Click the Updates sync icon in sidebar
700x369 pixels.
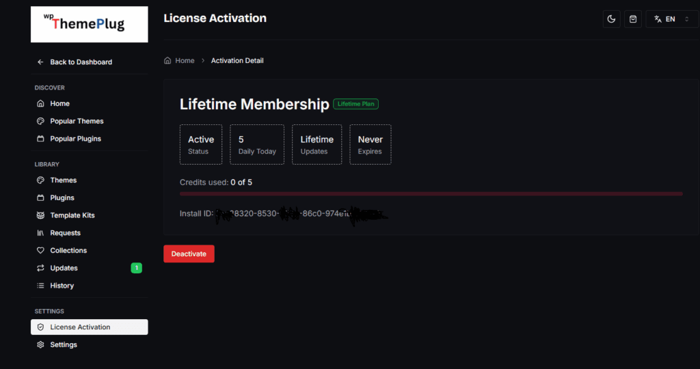[40, 269]
